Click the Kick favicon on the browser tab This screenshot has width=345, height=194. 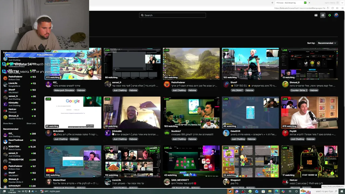[x=305, y=3]
